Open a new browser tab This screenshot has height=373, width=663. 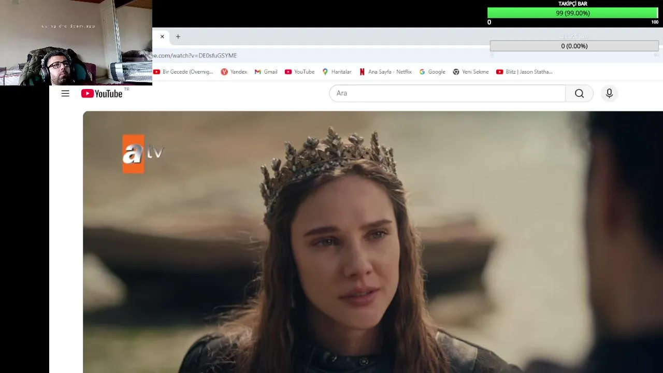pyautogui.click(x=178, y=37)
